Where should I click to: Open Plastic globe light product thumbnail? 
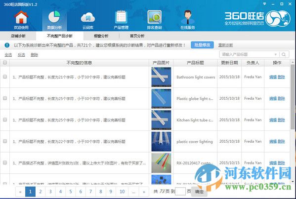pos(161,98)
